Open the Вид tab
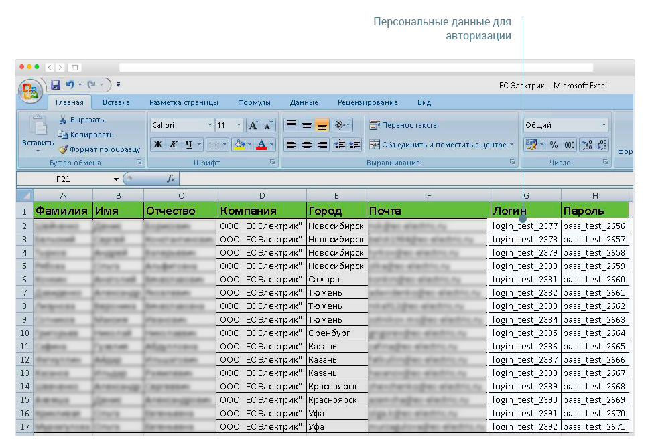The image size is (650, 445). (424, 102)
